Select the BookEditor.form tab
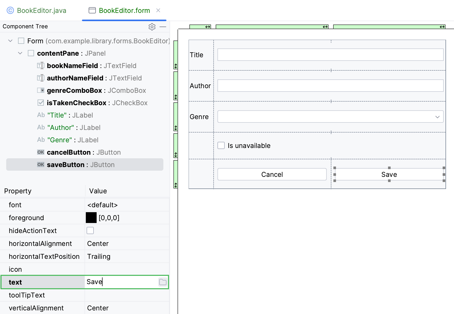454x314 pixels. tap(124, 10)
